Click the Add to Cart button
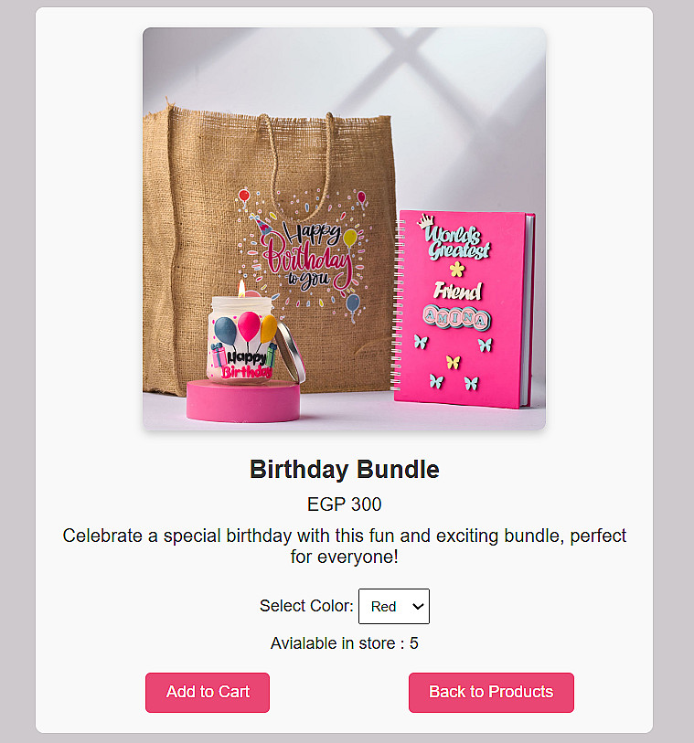The height and width of the screenshot is (743, 694). [208, 693]
